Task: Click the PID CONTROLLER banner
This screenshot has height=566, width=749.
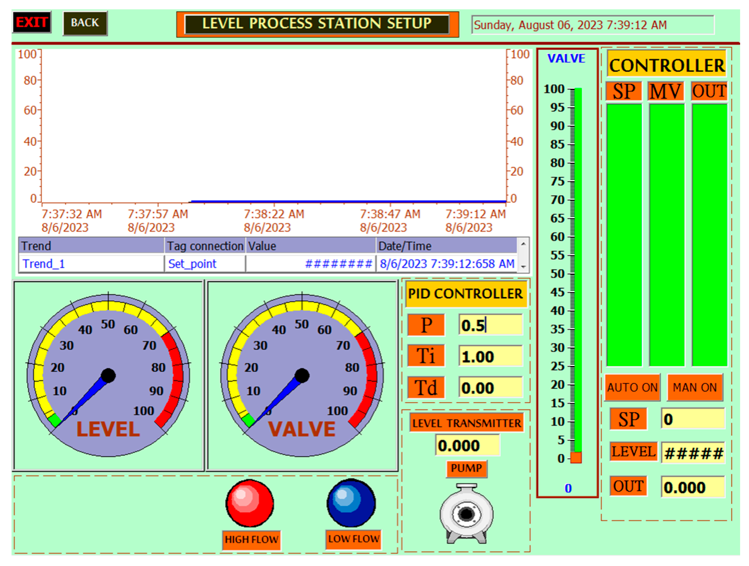Action: (x=466, y=294)
